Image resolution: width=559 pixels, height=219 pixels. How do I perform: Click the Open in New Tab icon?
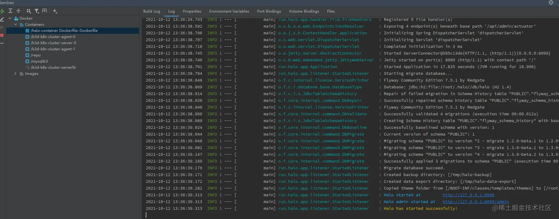[45, 11]
